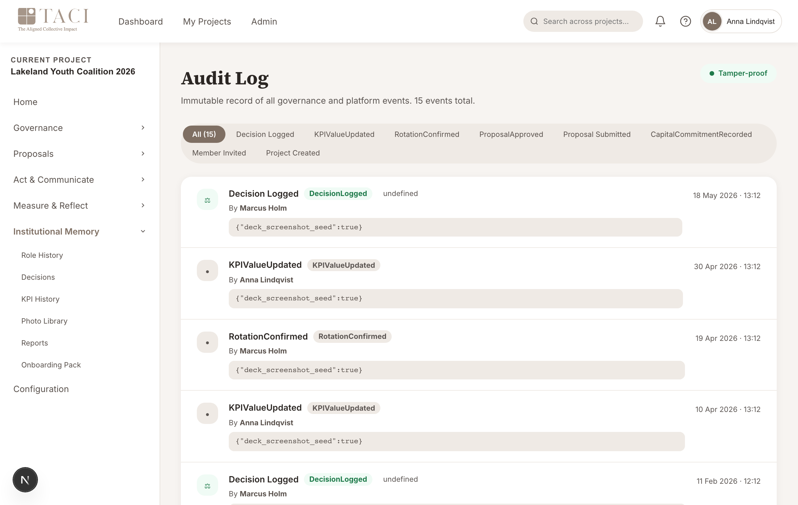Click JSON payload of RotationConfirmed entry
The width and height of the screenshot is (798, 505).
click(457, 370)
